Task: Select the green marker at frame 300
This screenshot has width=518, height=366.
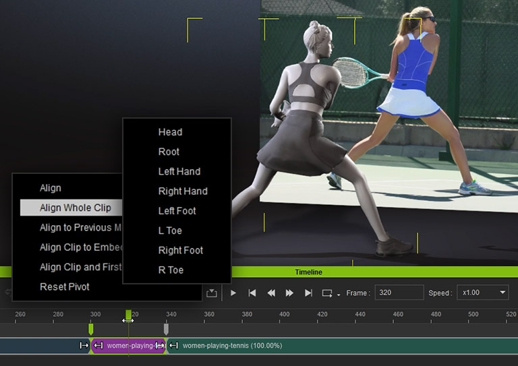Action: click(x=91, y=329)
